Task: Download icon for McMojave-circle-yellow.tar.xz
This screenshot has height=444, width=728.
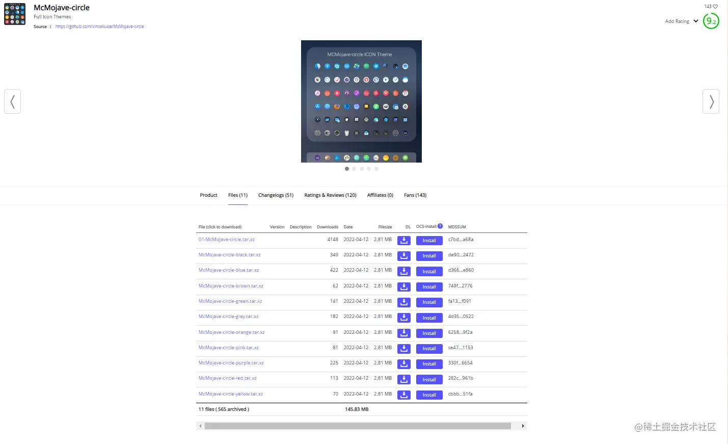Action: coord(404,395)
